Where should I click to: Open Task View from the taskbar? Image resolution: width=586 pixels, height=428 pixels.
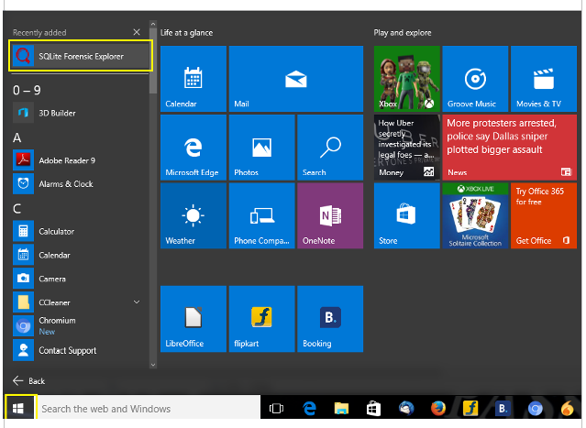[276, 408]
